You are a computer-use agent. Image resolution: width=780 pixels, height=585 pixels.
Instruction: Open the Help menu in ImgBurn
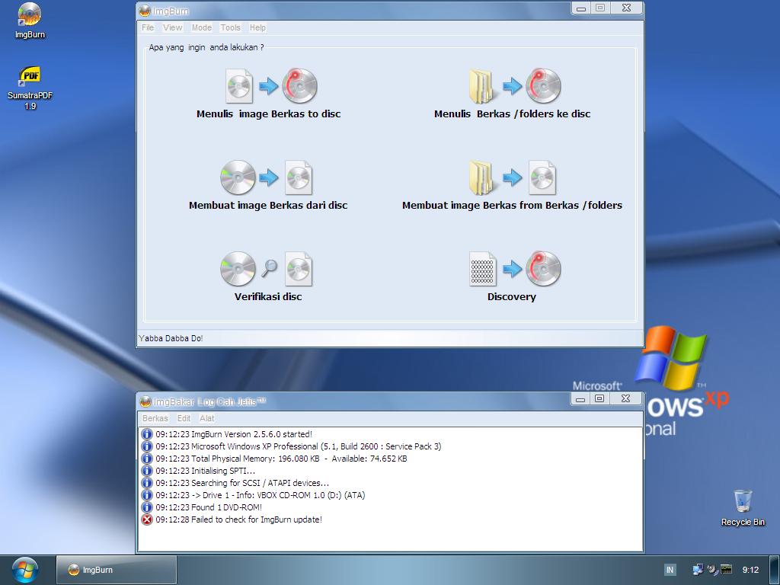(x=257, y=28)
